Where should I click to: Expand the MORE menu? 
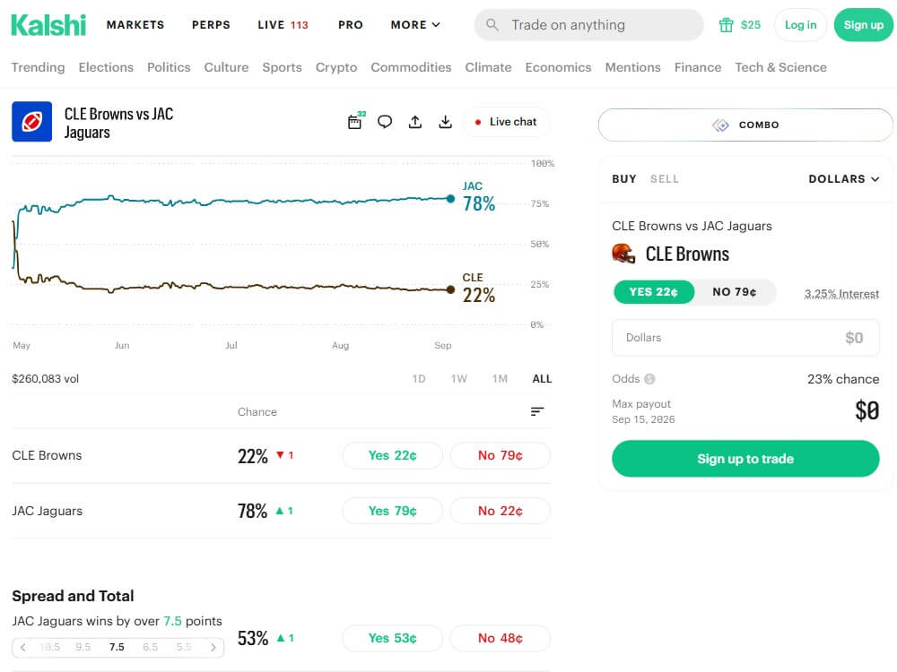point(415,24)
